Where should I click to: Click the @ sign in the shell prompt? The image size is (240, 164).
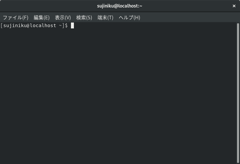(27, 25)
